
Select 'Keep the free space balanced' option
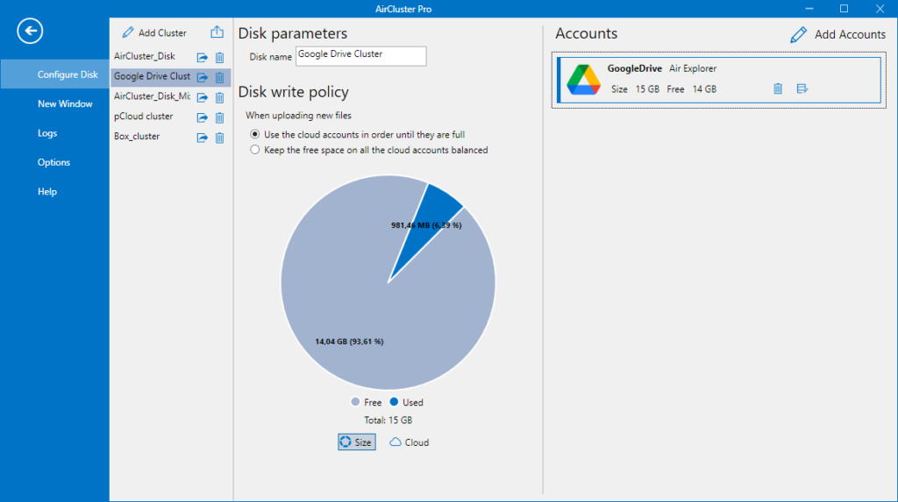point(255,150)
